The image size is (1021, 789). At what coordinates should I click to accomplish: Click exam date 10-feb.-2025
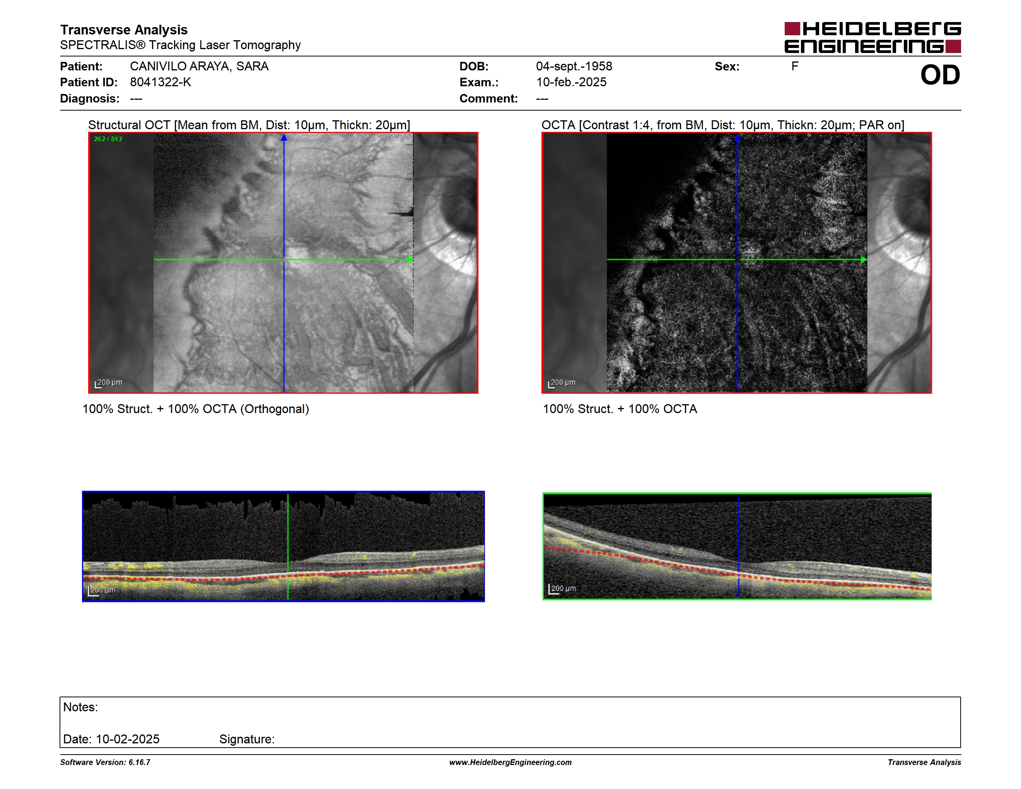571,82
